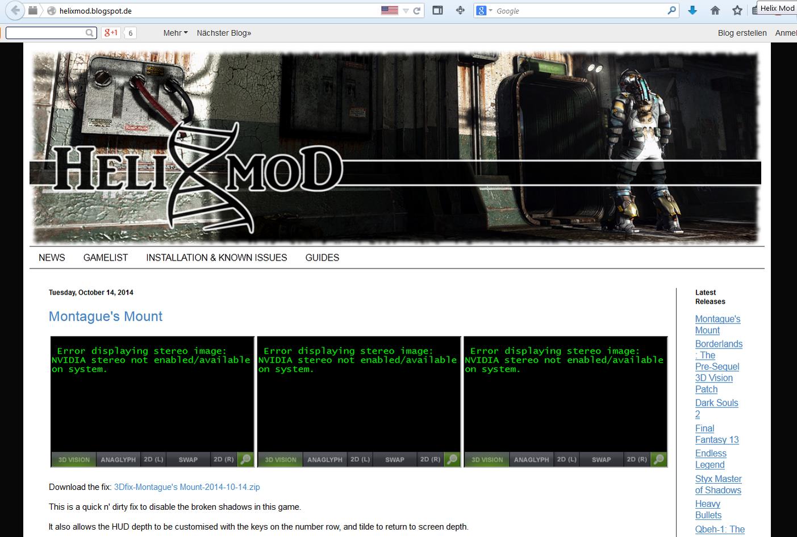The height and width of the screenshot is (537, 797).
Task: Click the globe site identity icon
Action: 51,11
